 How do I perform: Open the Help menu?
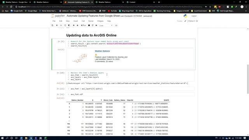pyautogui.click(x=109, y=21)
